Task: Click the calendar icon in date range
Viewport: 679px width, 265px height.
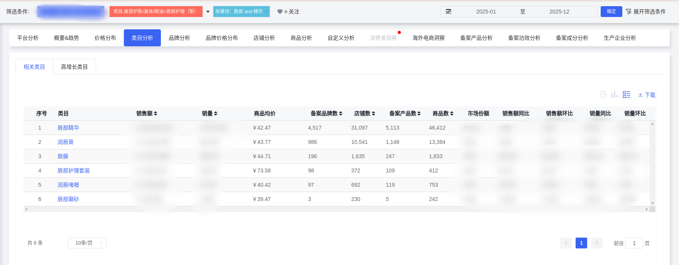Action: click(448, 12)
